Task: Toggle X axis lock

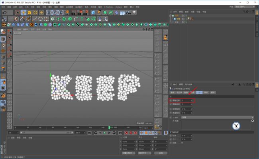Action: [x=49, y=12]
